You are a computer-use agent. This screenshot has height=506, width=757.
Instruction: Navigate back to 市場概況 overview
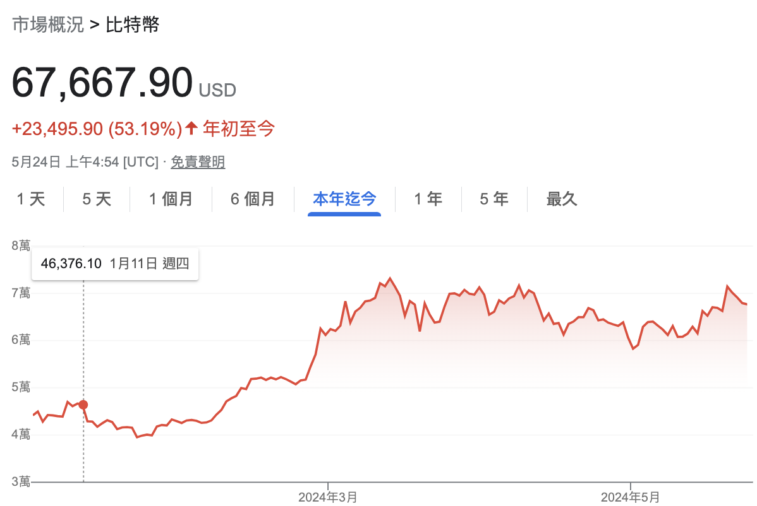(x=47, y=25)
